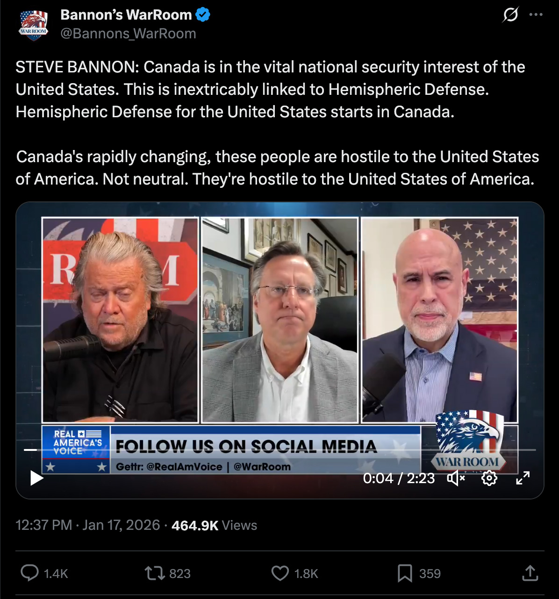Click the share upload icon
The width and height of the screenshot is (559, 599).
530,573
